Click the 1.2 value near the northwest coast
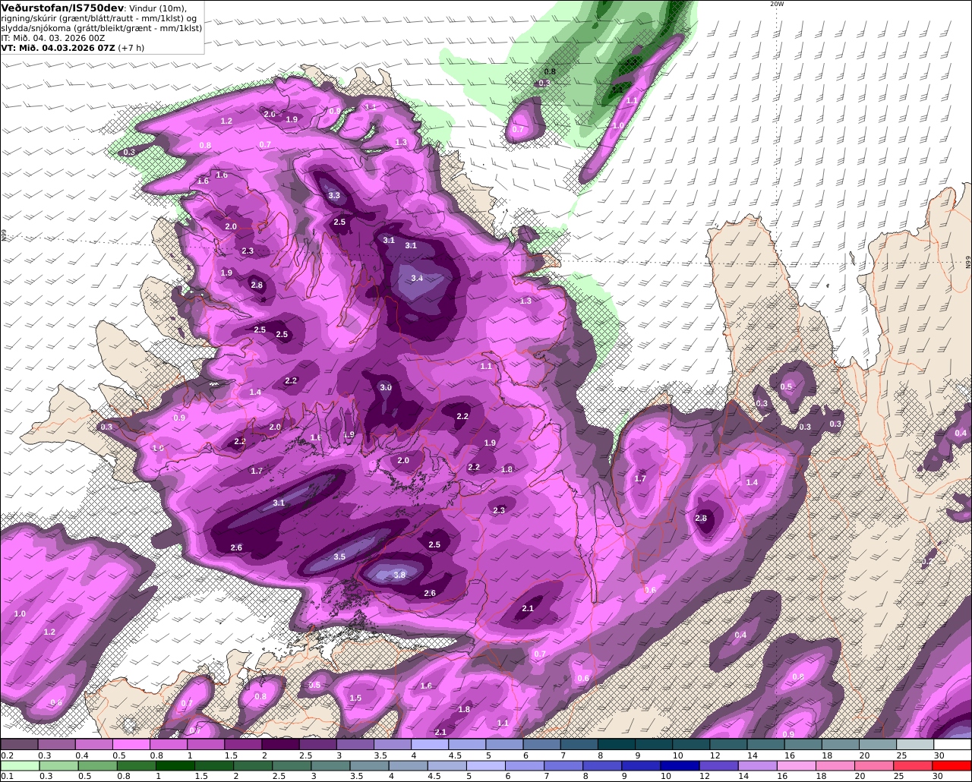Screen dimensions: 972x782 coord(226,121)
